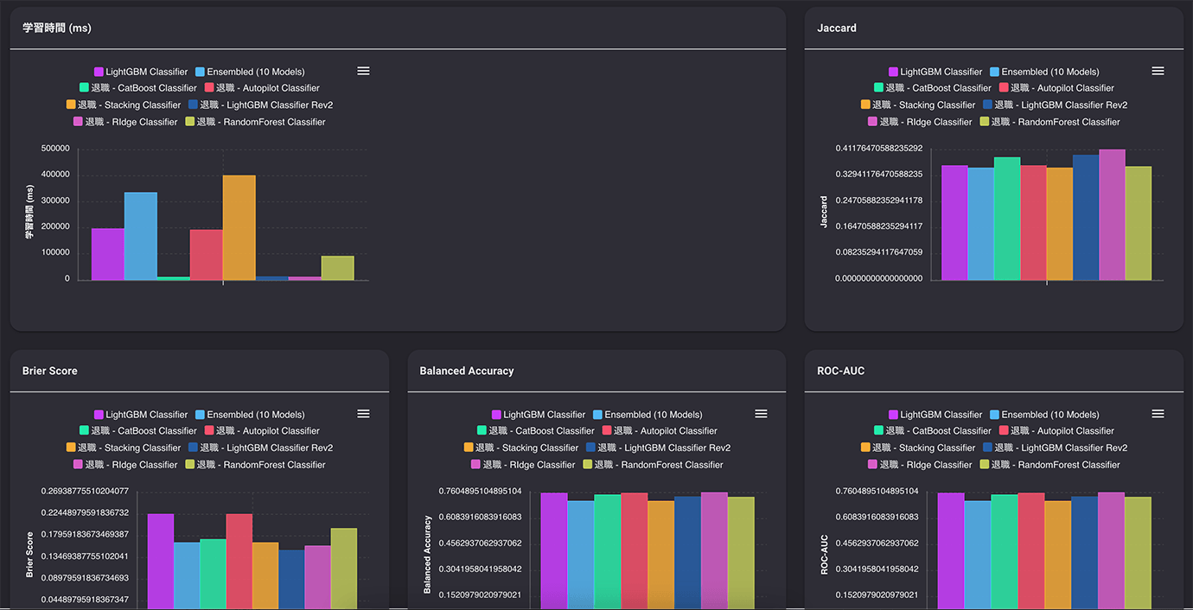Screen dimensions: 1193x610
Task: Hide Stacking Classifier in Jaccard legend
Action: 918,105
